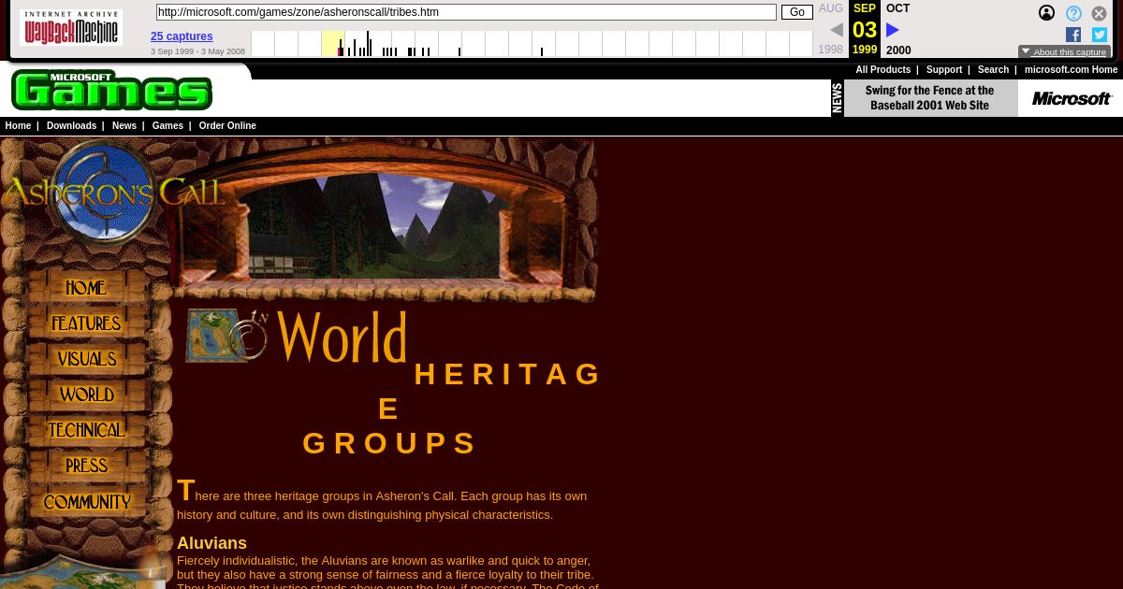Click the TECHNICAL stone sidebar button
This screenshot has width=1123, height=589.
[86, 430]
